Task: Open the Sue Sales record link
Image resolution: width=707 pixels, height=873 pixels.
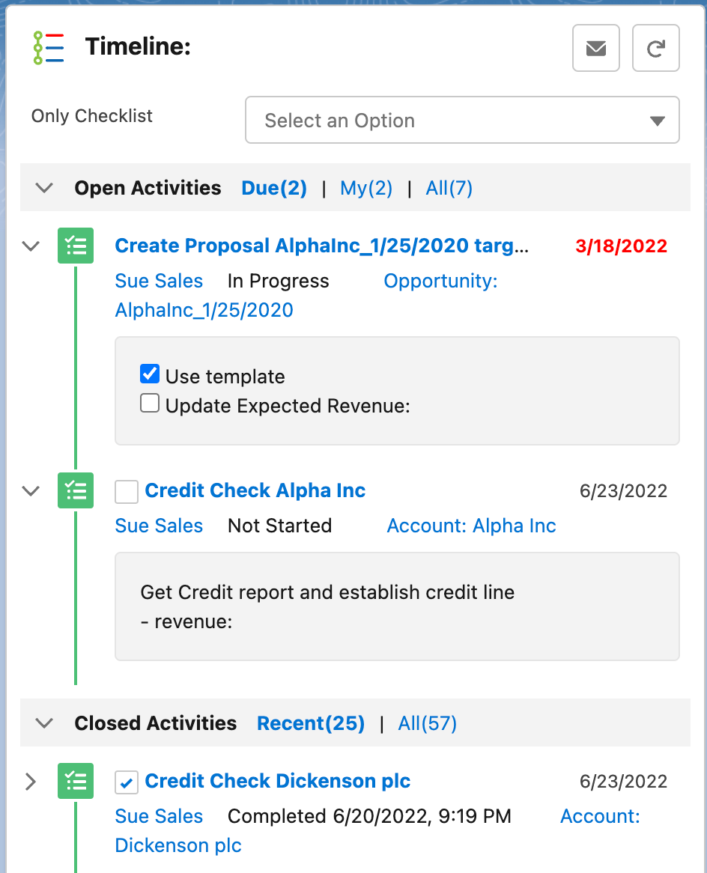Action: 159,281
